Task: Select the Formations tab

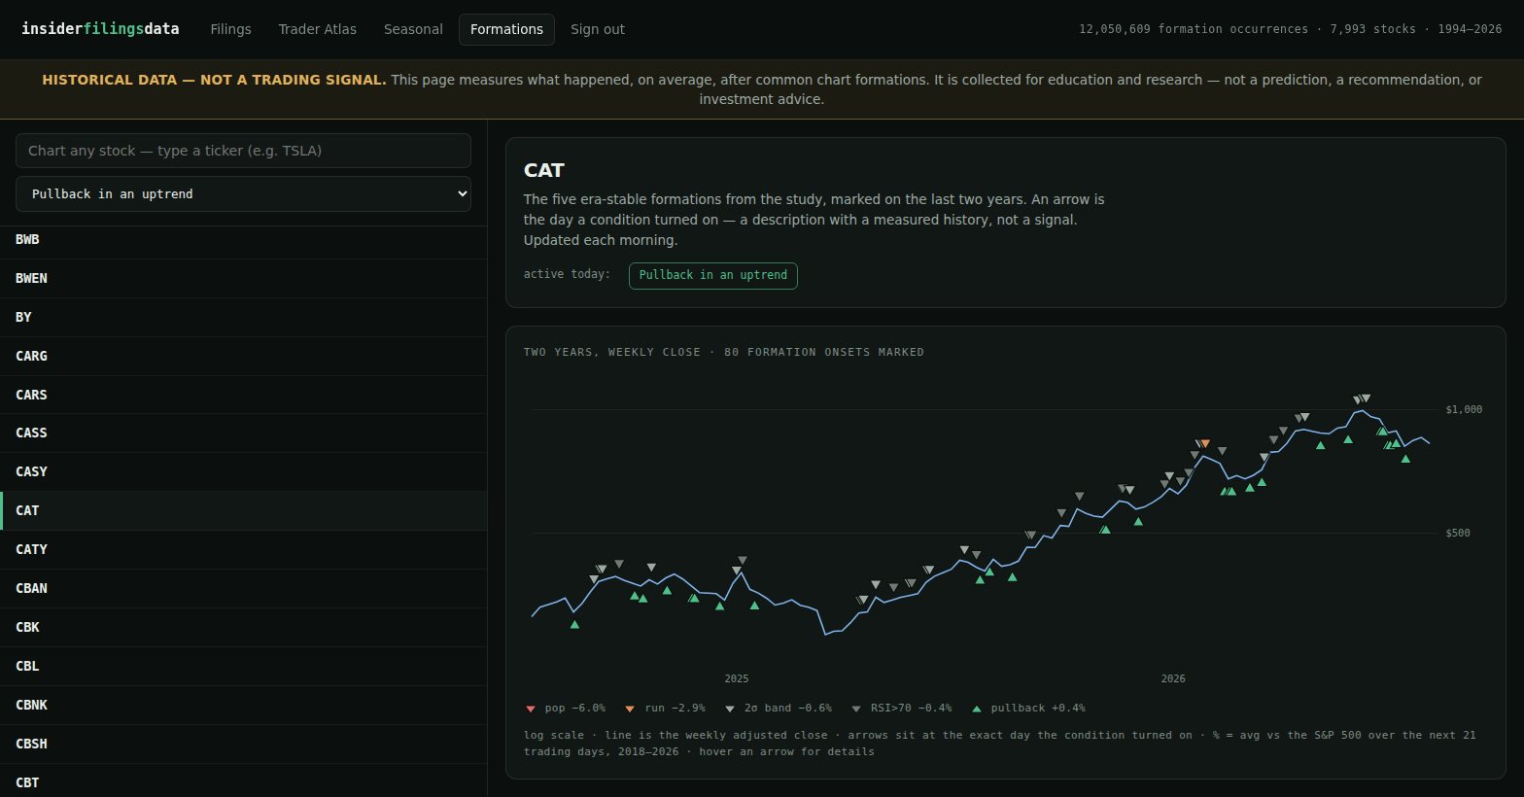Action: (x=506, y=29)
